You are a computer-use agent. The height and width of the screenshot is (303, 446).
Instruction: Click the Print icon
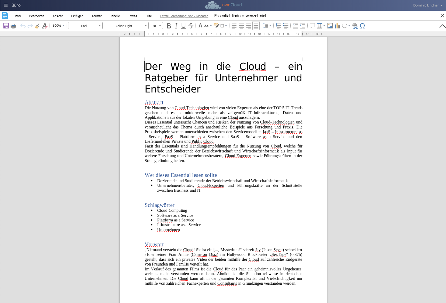coord(13,26)
